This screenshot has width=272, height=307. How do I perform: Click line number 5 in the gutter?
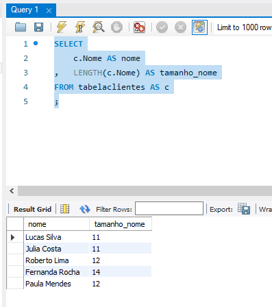coord(26,101)
